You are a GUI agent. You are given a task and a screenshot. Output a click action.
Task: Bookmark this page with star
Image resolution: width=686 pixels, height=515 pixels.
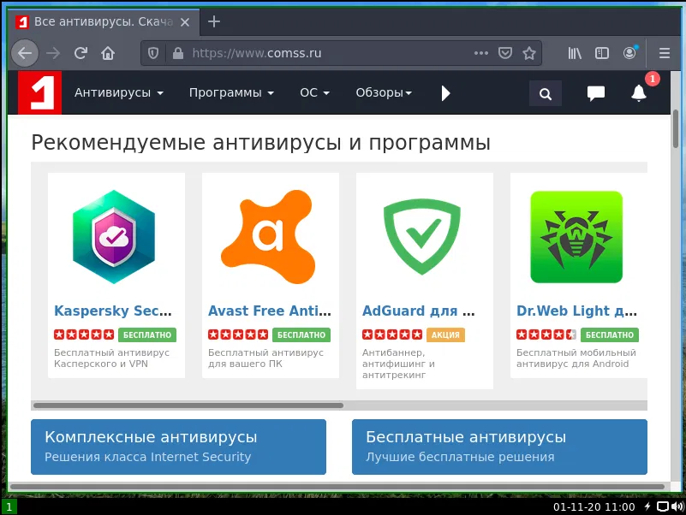click(x=529, y=53)
